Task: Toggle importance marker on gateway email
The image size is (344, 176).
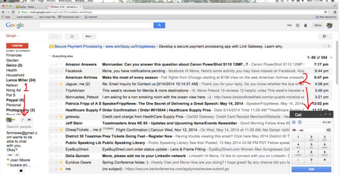Action: [x=61, y=117]
